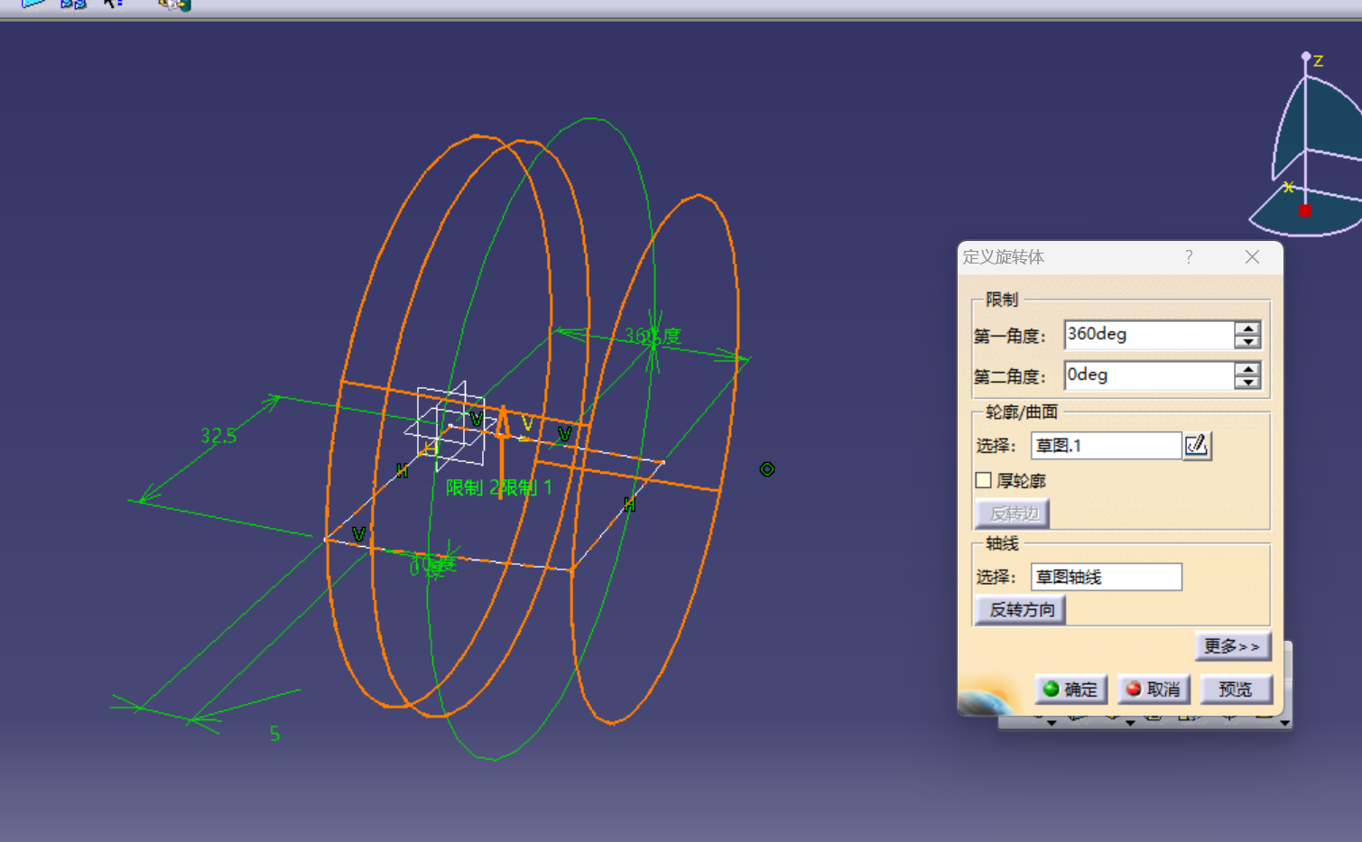Decrease 第二角度 with the down spinner arrow
The image size is (1362, 842).
click(1247, 382)
